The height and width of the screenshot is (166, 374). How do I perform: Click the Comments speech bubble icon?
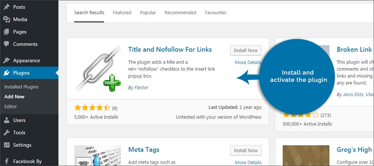(7, 44)
